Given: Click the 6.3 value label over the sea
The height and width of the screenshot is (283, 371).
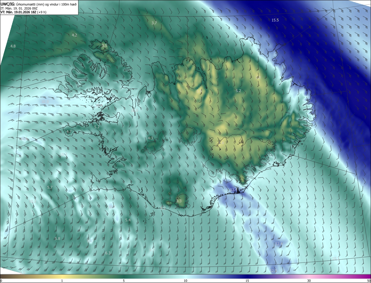Looking at the screenshot, I should (108, 253).
